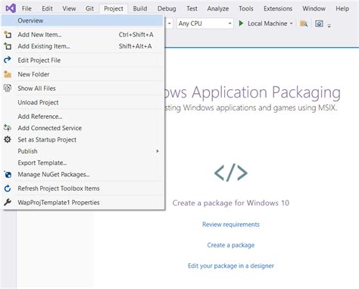The width and height of the screenshot is (359, 289).
Task: Click the Show All Files icon
Action: 8,89
